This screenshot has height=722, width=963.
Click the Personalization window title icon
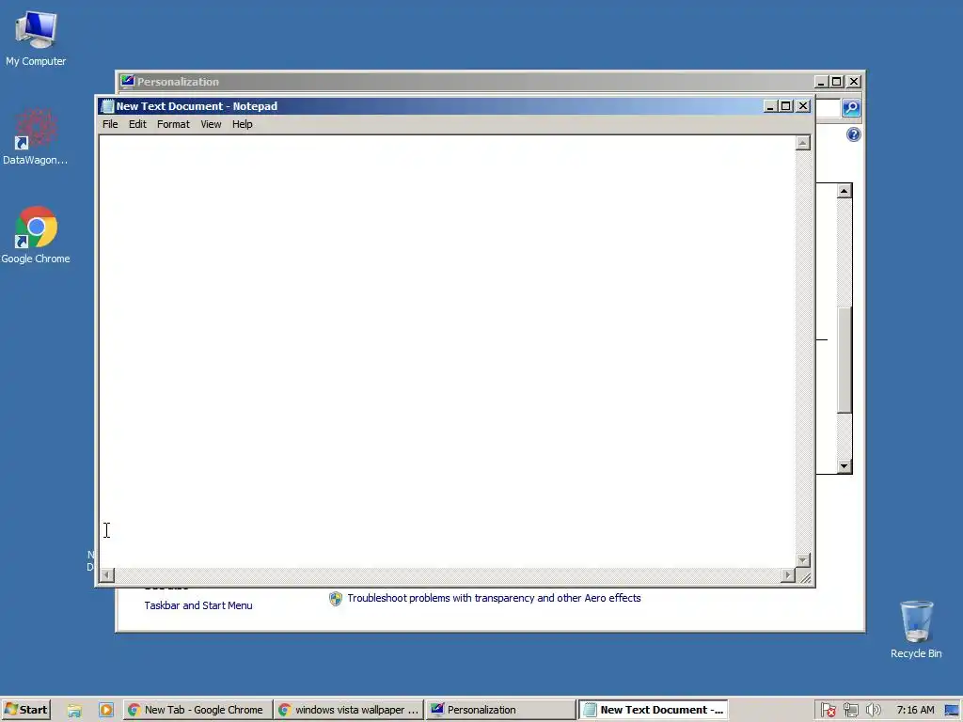(127, 81)
